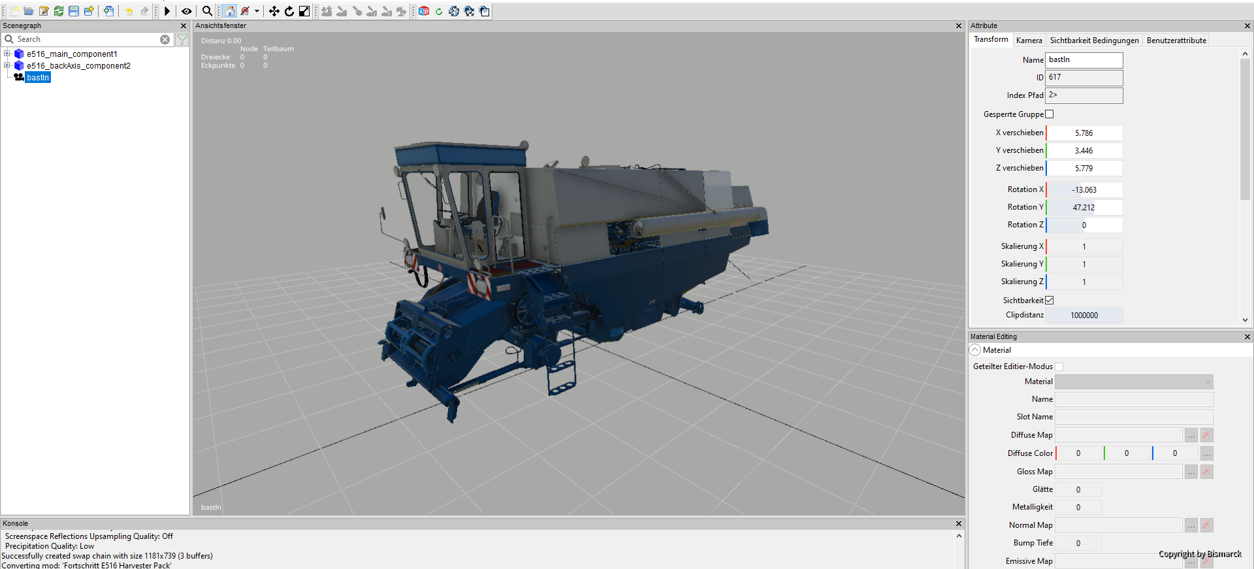This screenshot has height=569, width=1254.
Task: Open Sichtbarkeit Bedingungen tab
Action: [1094, 41]
